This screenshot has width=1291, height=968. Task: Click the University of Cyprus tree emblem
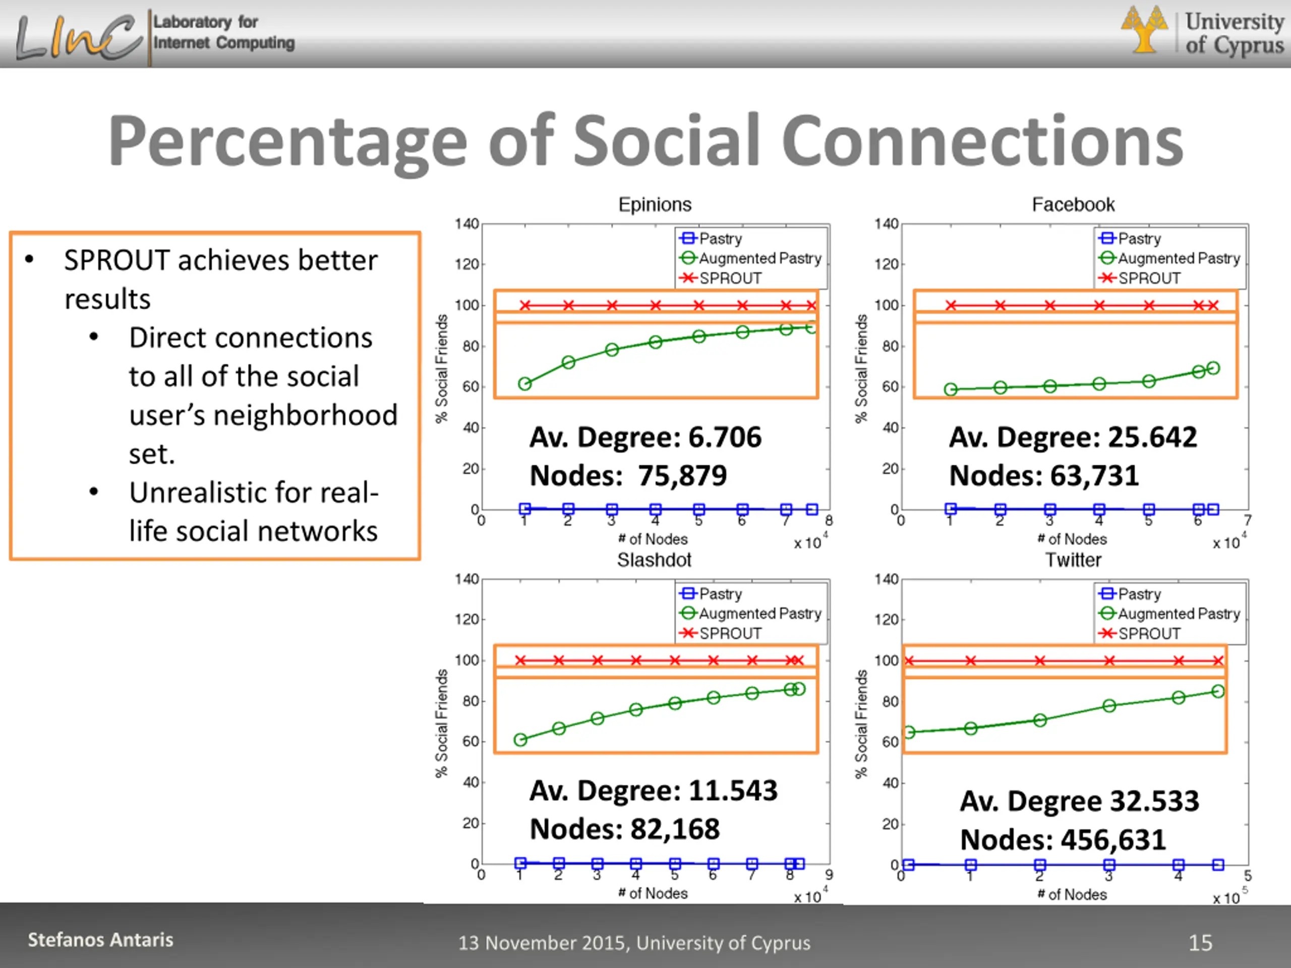(1145, 29)
